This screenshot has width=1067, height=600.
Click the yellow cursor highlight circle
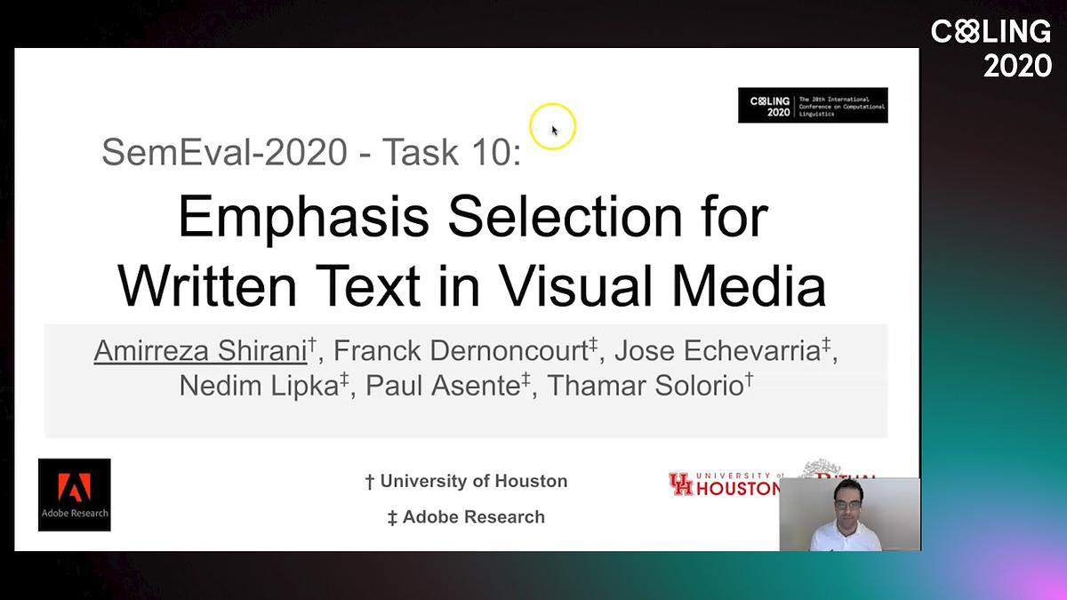pyautogui.click(x=552, y=127)
